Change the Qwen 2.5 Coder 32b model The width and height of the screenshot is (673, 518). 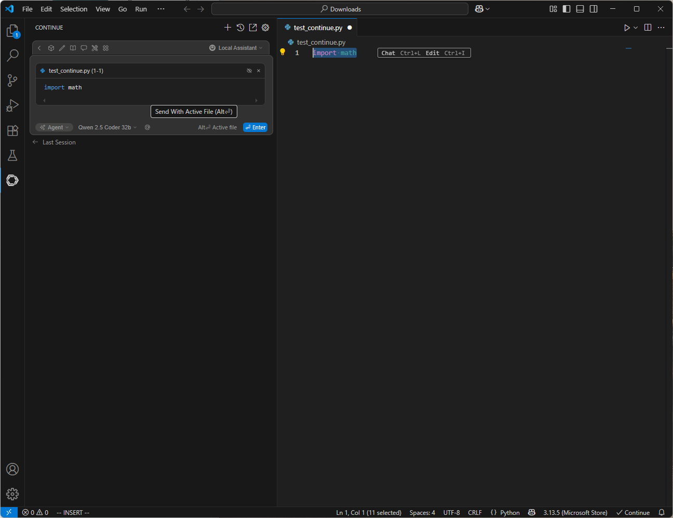(x=107, y=127)
